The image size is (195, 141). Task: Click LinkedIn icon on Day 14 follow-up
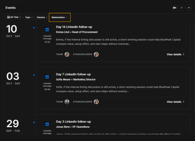[x=47, y=30]
